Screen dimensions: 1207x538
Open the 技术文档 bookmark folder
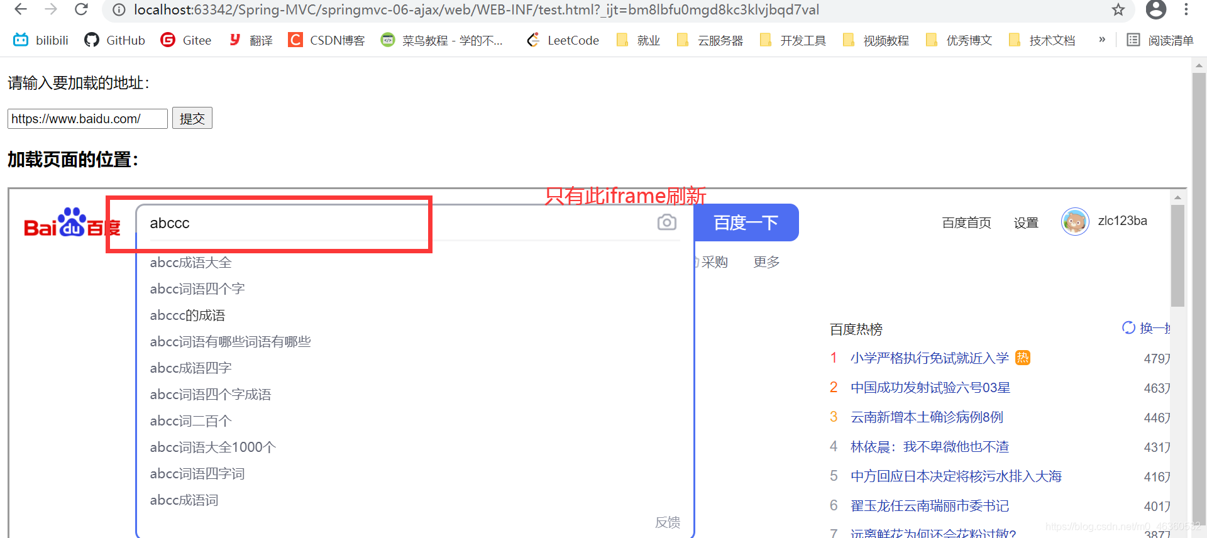(1042, 40)
